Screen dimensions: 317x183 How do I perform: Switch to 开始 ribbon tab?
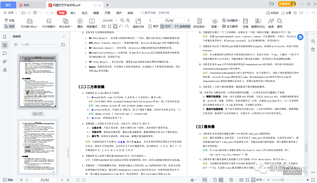[x=62, y=13]
